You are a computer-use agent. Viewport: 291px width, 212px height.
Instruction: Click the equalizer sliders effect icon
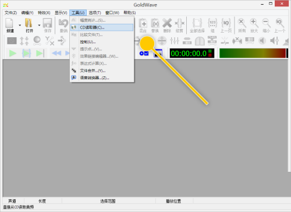point(175,41)
